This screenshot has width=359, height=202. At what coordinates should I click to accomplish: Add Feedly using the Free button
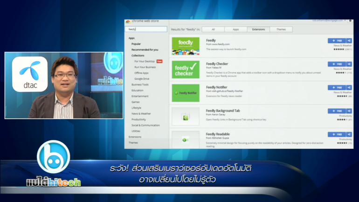click(337, 41)
